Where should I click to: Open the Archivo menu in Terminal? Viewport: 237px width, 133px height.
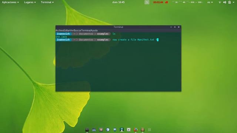tap(59, 30)
